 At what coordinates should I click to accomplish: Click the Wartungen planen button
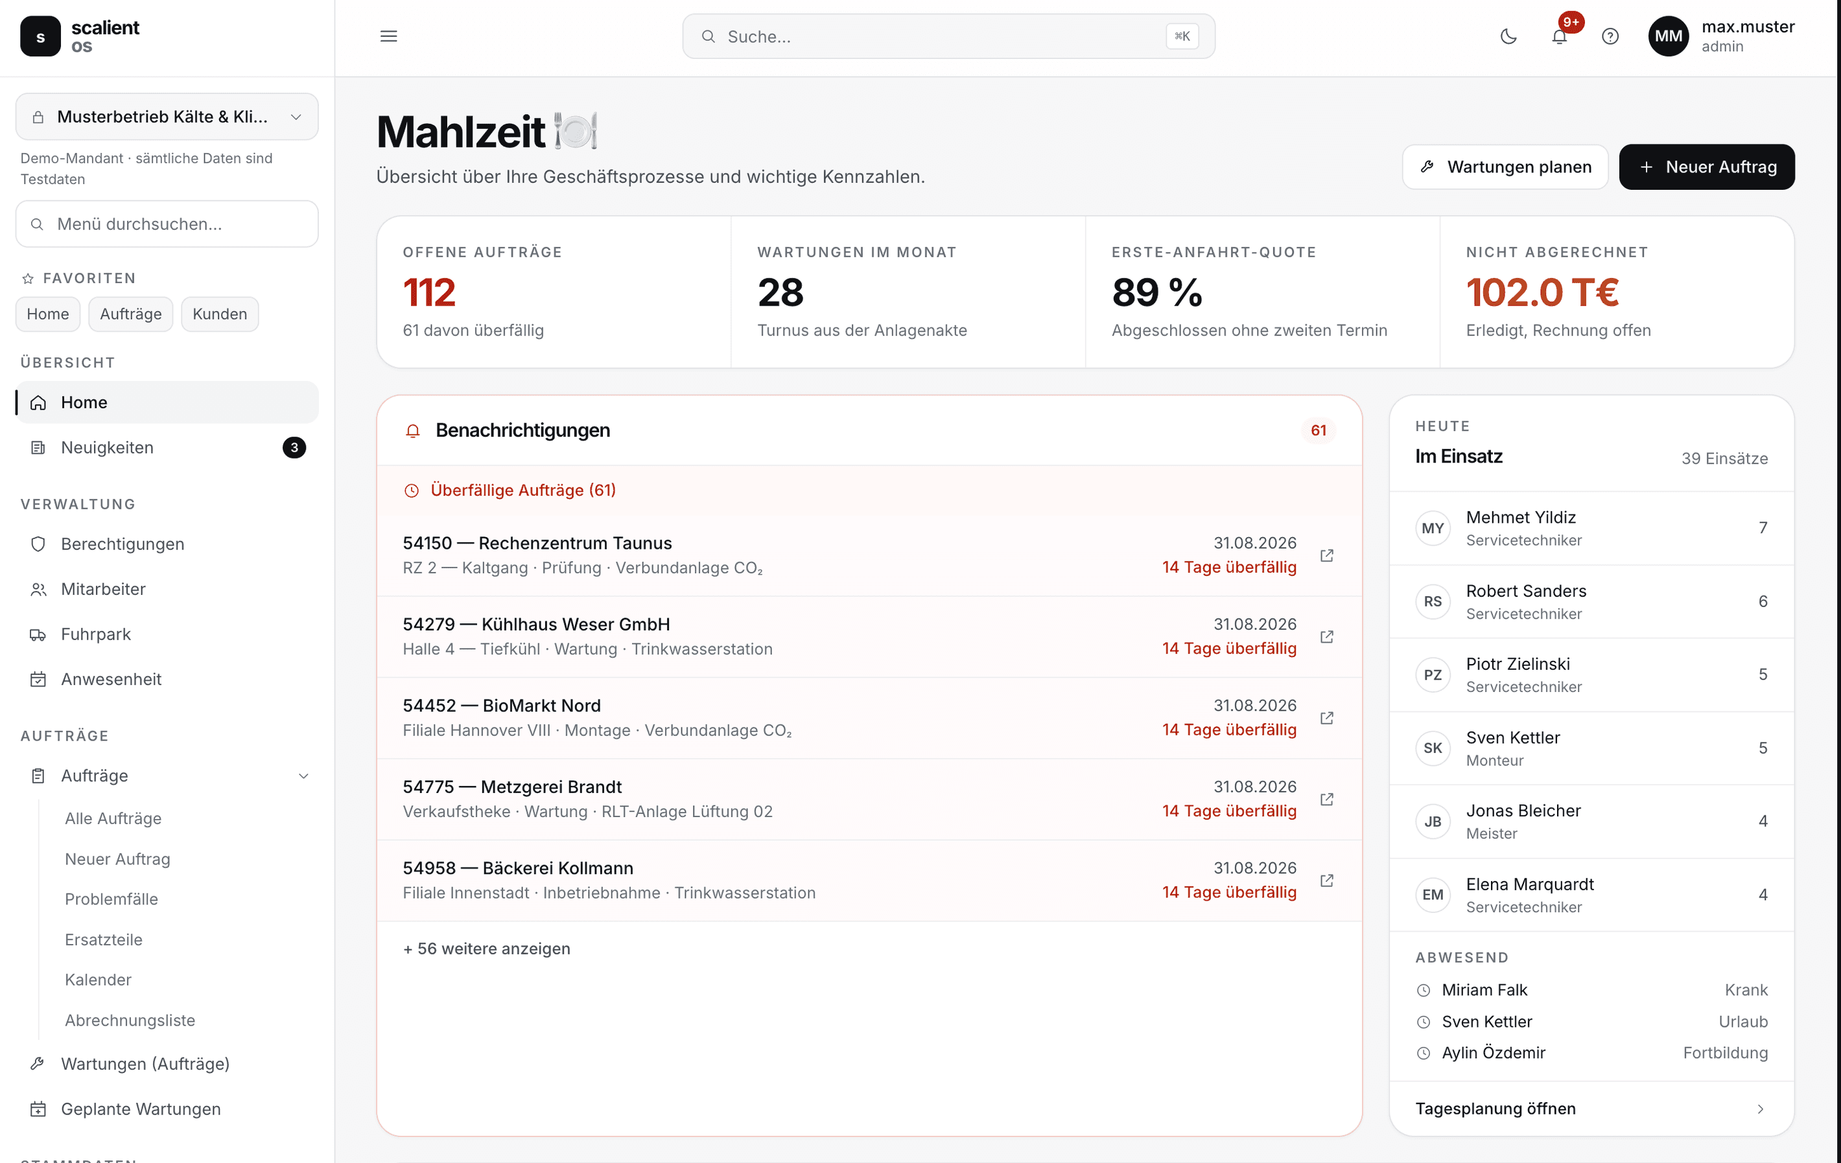(1505, 167)
